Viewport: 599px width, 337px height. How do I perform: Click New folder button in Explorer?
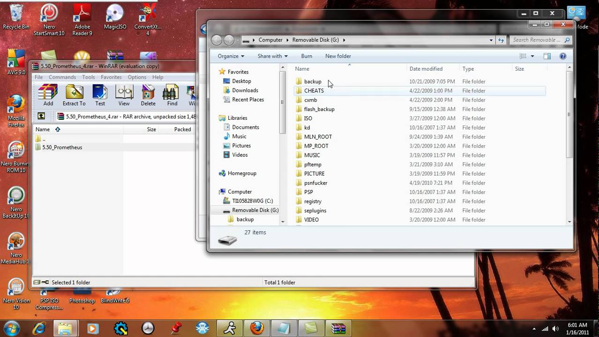[338, 56]
